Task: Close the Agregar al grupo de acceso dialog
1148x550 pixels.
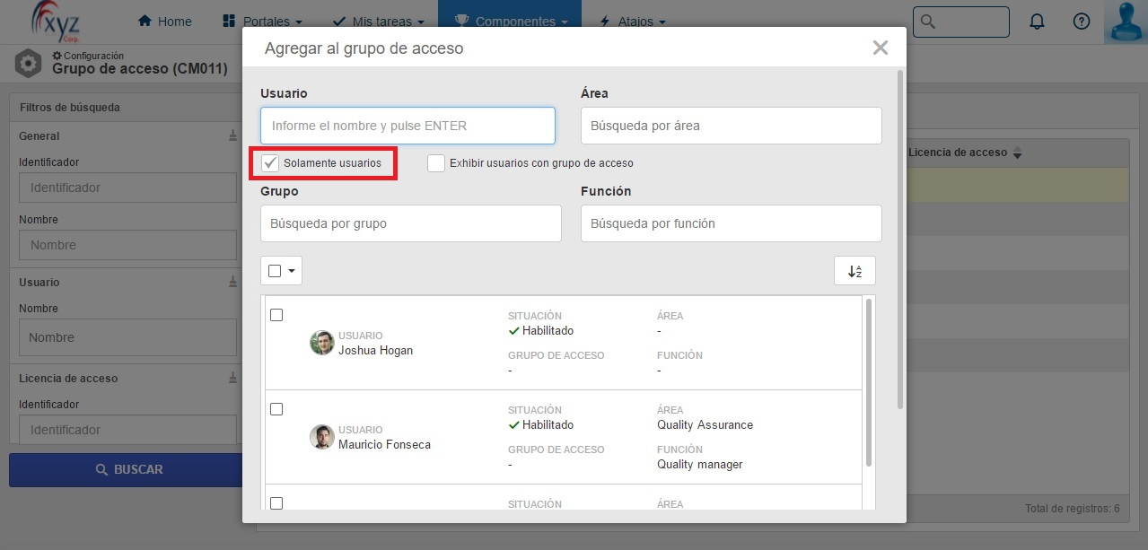Action: pyautogui.click(x=881, y=48)
